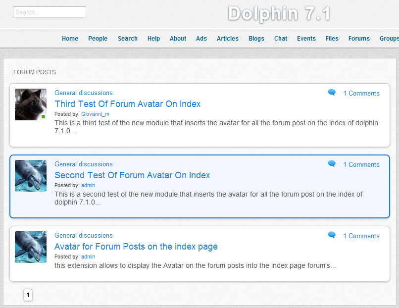Click the comment bubble icon on Avatar for Forum Posts

click(x=332, y=235)
